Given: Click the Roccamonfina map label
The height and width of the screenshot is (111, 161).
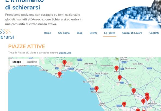Looking at the screenshot, I should point(107,66).
